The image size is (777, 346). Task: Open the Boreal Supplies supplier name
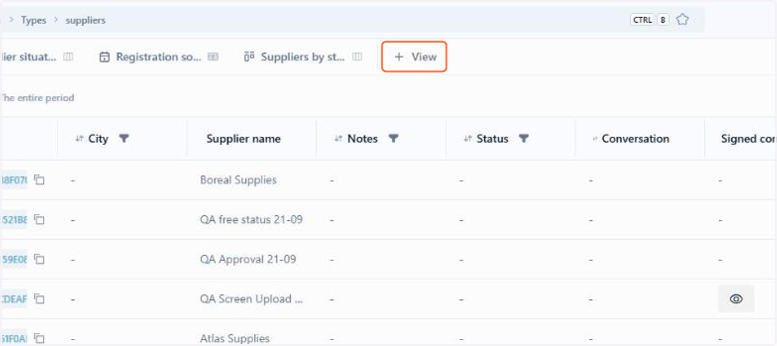238,180
